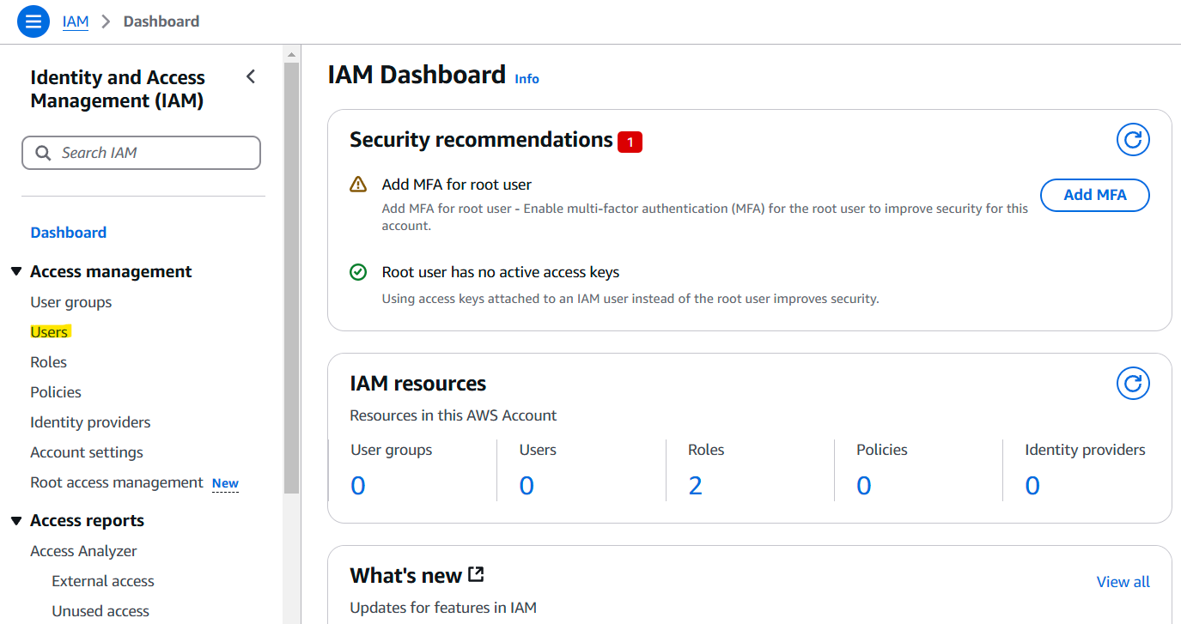Screen dimensions: 1181x624
Task: Click the Updates for features in IAM text
Action: tap(443, 608)
